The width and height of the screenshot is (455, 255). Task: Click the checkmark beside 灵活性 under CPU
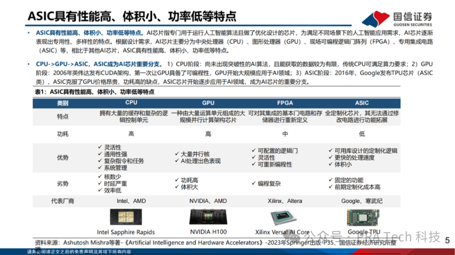pos(100,147)
